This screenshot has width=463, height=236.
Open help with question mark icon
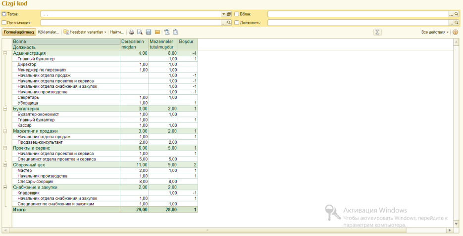[x=455, y=32]
